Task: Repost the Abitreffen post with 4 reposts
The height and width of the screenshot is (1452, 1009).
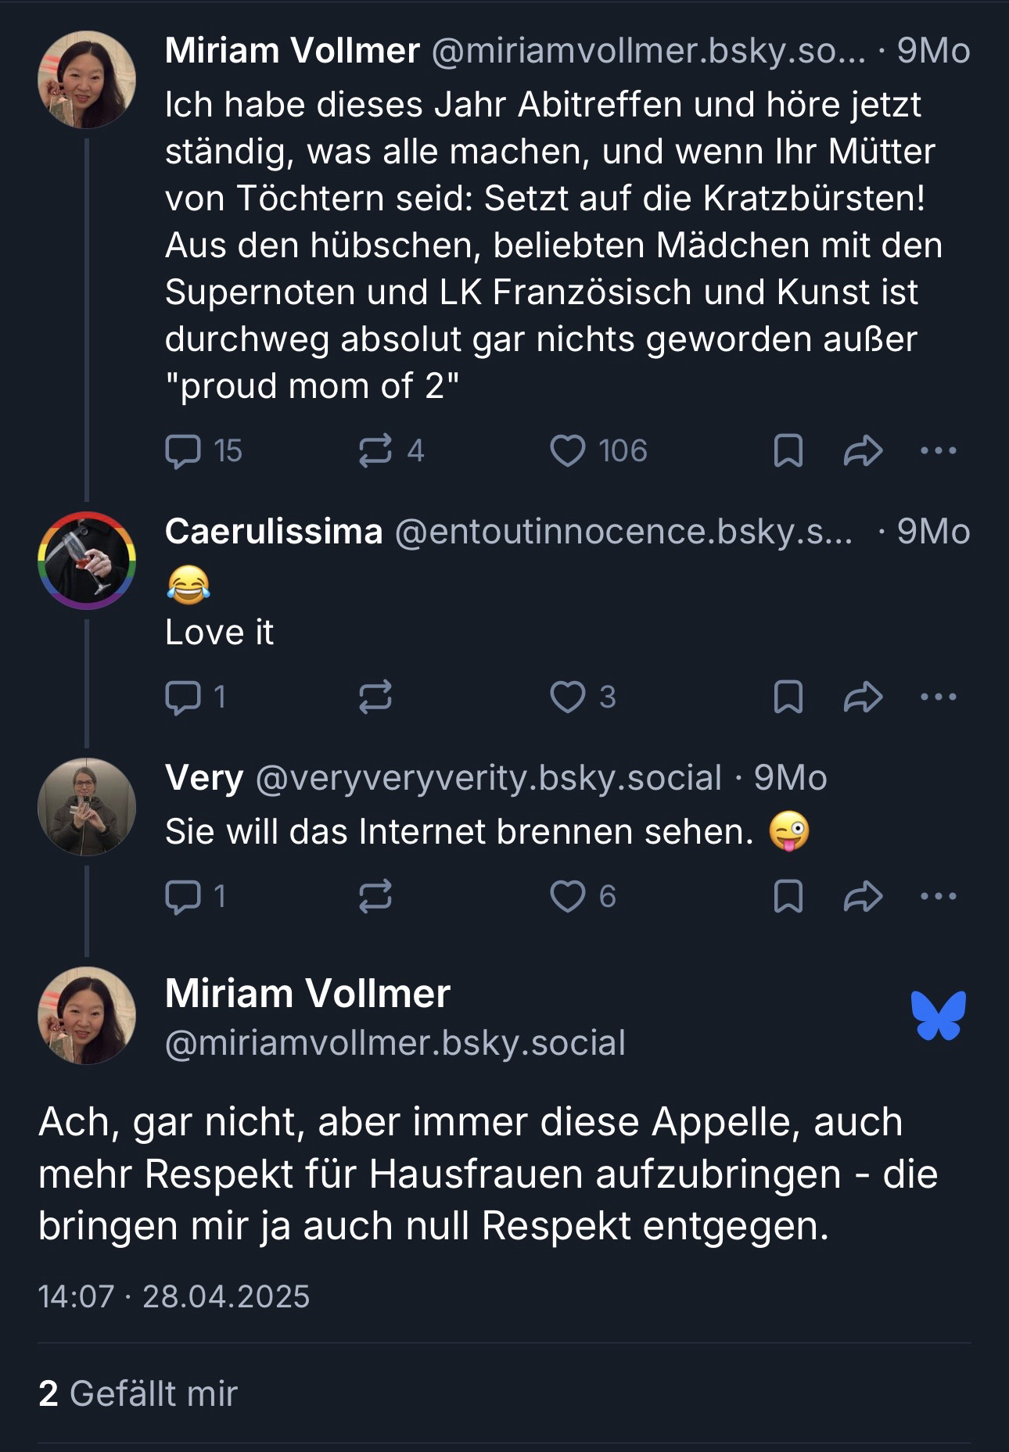Action: pyautogui.click(x=375, y=451)
